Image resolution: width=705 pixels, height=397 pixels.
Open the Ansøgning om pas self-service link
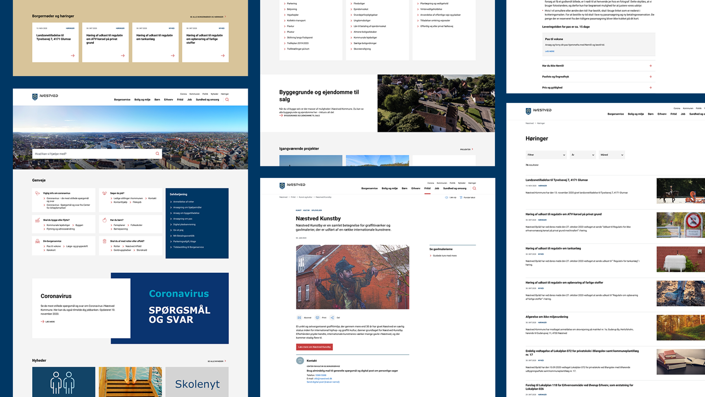(x=183, y=219)
